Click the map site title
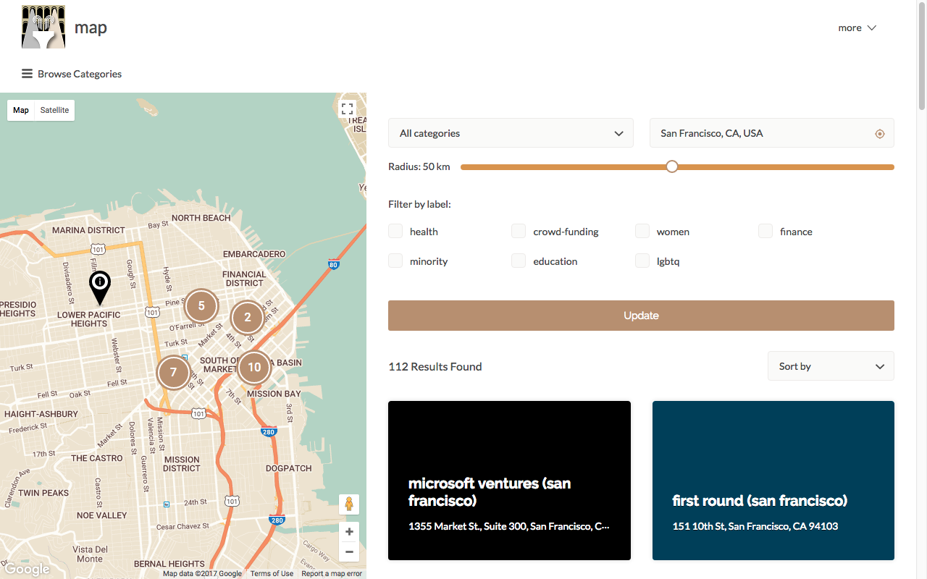Image resolution: width=927 pixels, height=579 pixels. click(91, 28)
